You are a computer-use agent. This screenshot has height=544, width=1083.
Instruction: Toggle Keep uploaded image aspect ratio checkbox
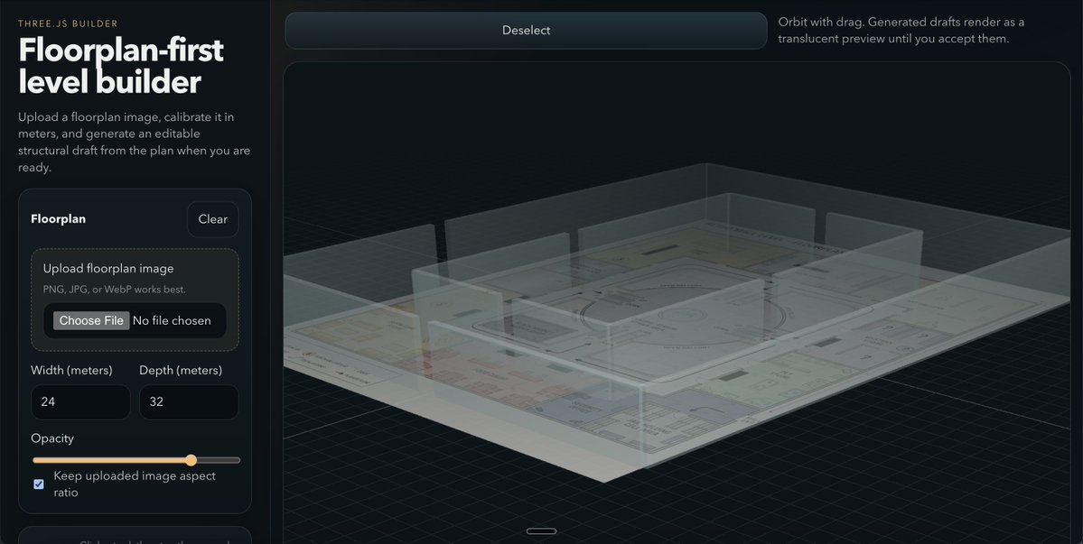point(39,484)
